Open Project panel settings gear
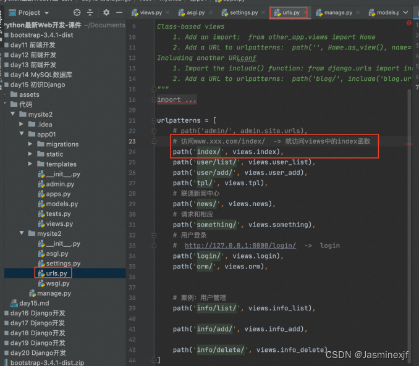The image size is (419, 366). pos(106,12)
